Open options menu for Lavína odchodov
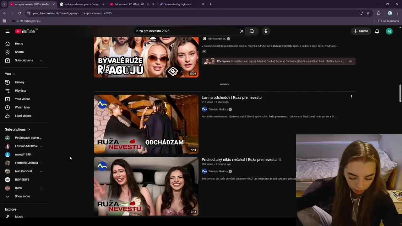Viewport: 402px width, 226px height. pyautogui.click(x=351, y=97)
